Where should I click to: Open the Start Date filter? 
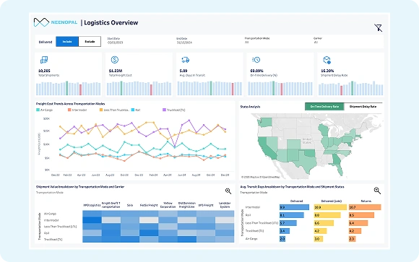tap(115, 40)
